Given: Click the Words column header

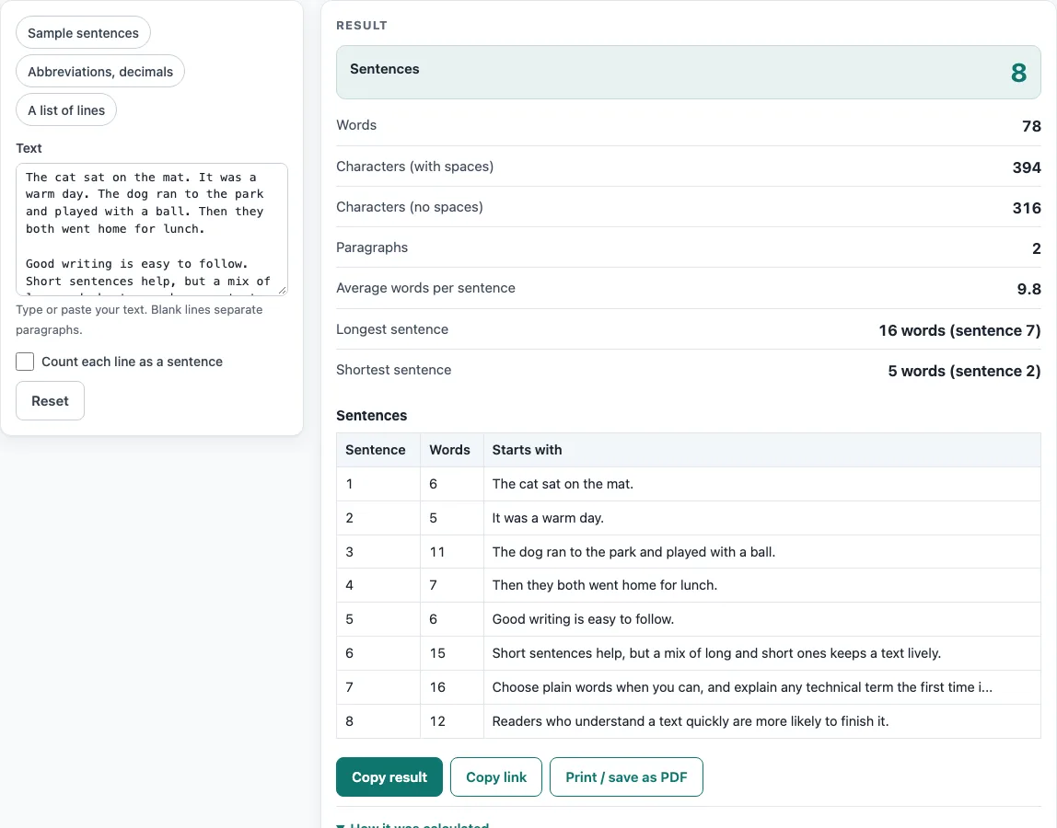Looking at the screenshot, I should pyautogui.click(x=452, y=450).
